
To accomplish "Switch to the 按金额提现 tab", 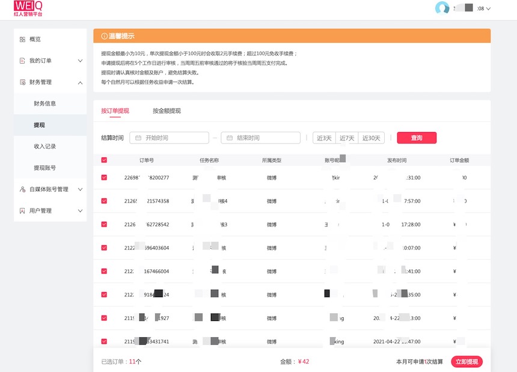I will tap(167, 111).
